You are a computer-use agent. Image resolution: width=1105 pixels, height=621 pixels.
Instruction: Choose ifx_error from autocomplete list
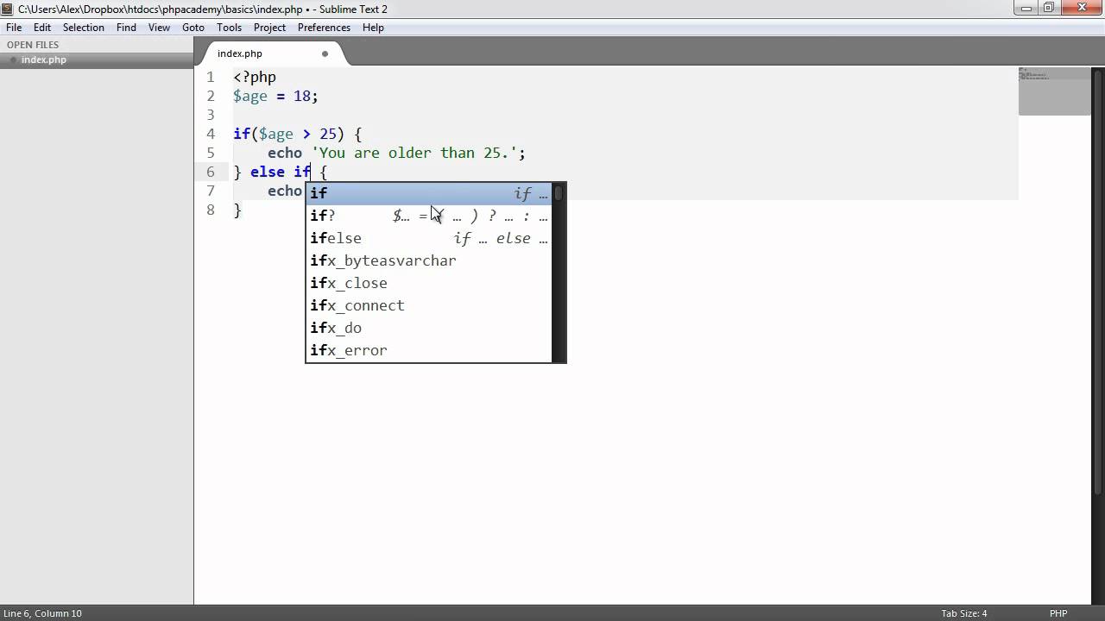[429, 350]
